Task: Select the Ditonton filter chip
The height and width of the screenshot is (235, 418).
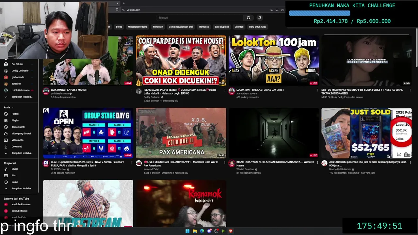Action: 239,27
